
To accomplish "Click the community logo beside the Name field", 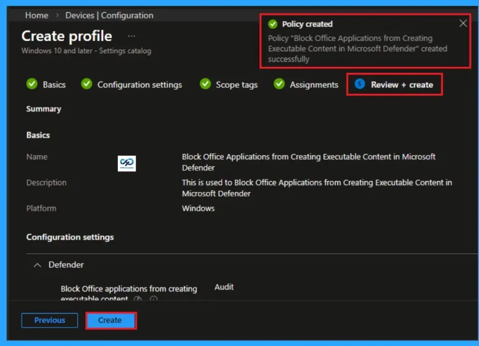I will click(127, 163).
